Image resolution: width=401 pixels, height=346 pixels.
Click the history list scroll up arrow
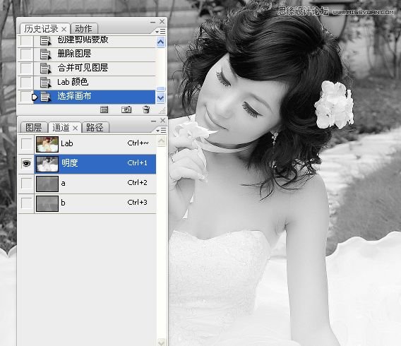(160, 42)
